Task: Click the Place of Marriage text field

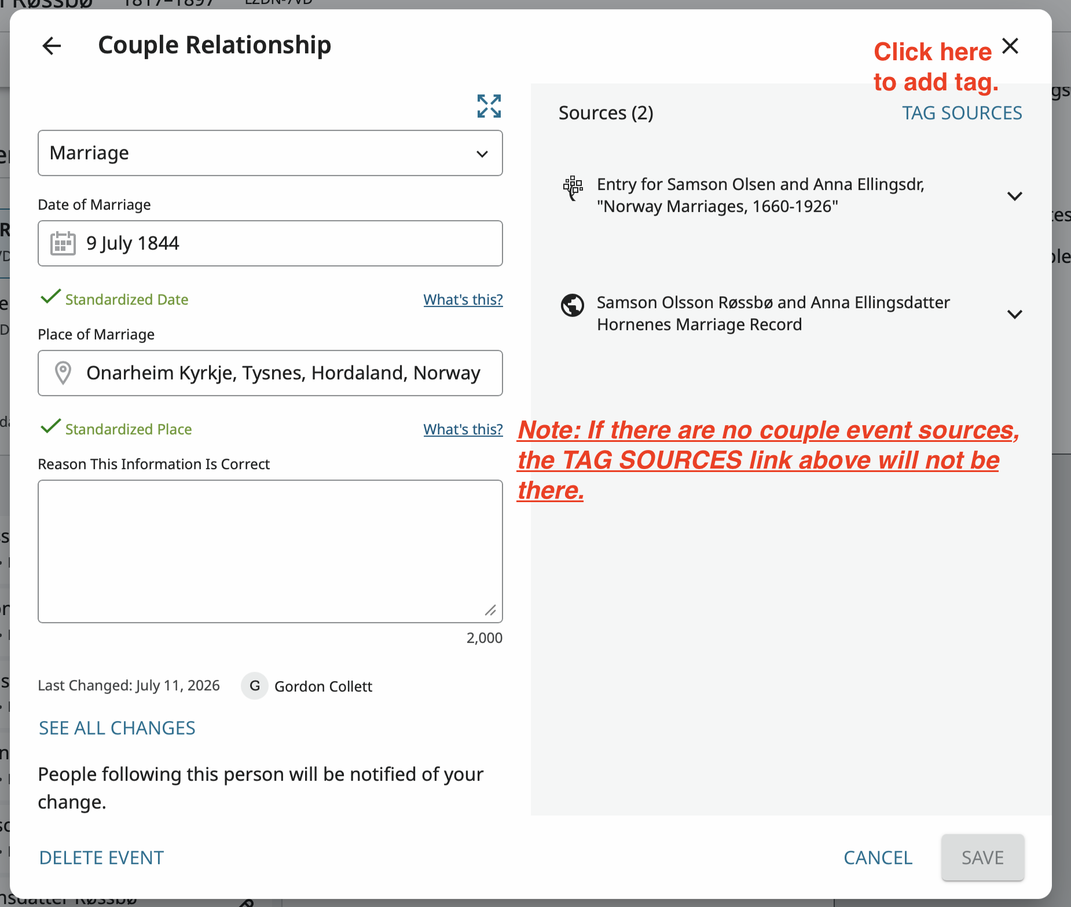Action: click(270, 373)
